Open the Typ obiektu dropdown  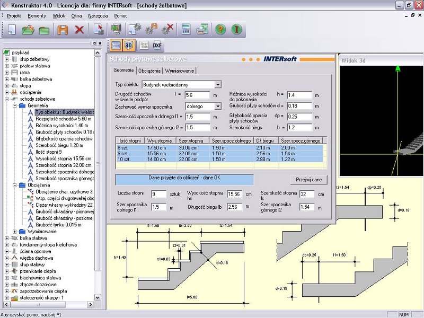tap(218, 85)
